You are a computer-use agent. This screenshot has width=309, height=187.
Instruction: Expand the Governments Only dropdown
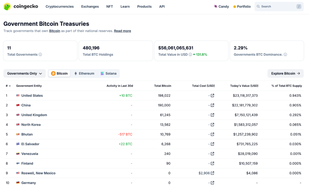[24, 73]
